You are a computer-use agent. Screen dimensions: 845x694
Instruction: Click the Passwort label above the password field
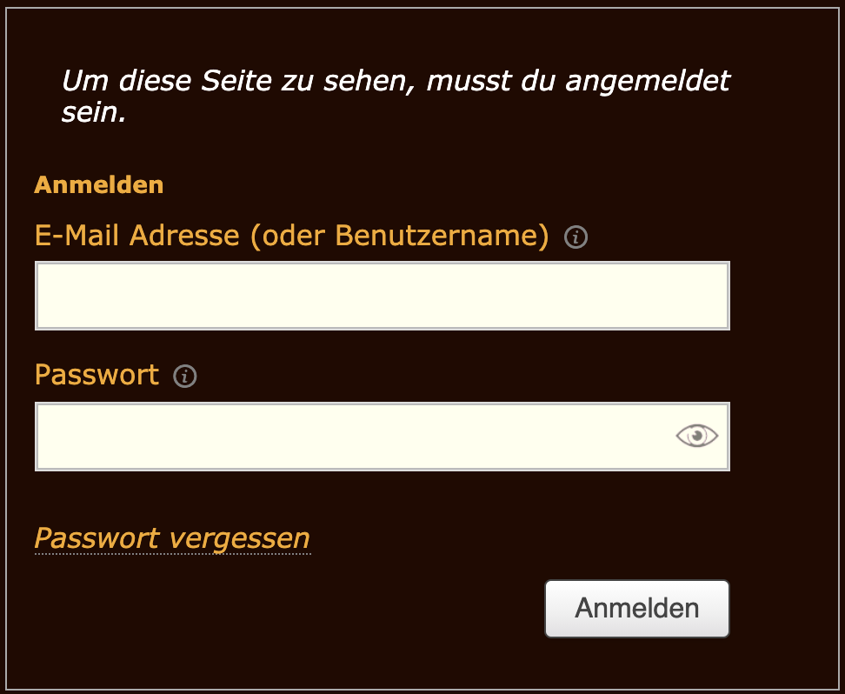point(96,375)
